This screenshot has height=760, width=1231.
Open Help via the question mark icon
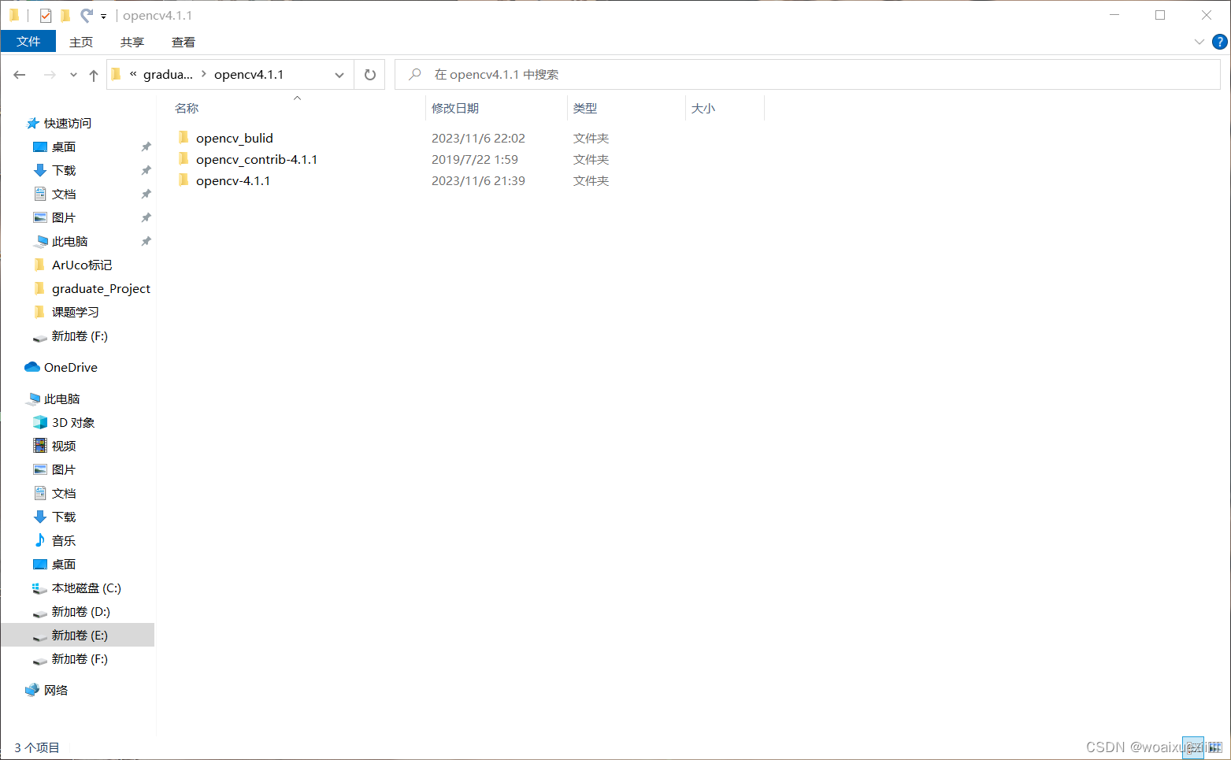[1219, 42]
